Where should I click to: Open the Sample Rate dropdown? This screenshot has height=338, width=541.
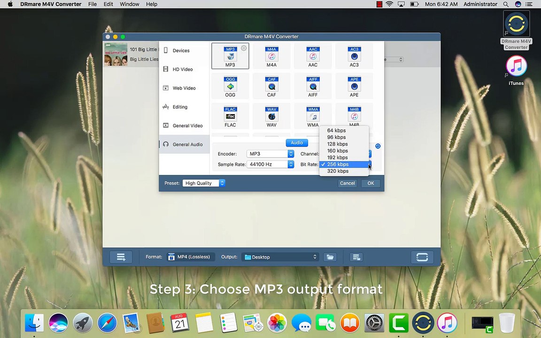[x=270, y=164]
